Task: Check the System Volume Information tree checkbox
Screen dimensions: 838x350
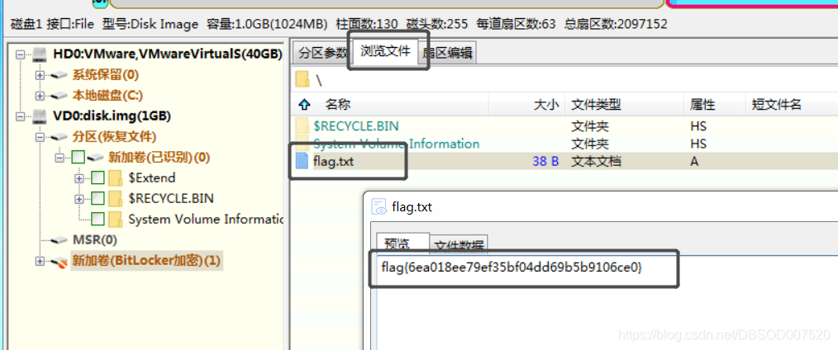Action: 98,219
